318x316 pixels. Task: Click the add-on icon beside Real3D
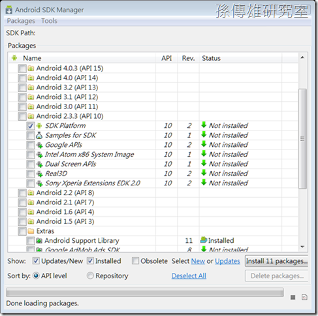(39, 174)
